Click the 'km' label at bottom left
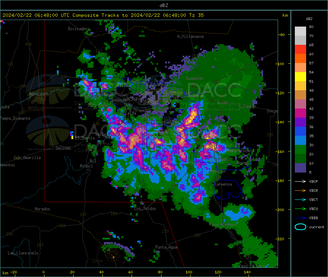328x277 pixels. 5,273
